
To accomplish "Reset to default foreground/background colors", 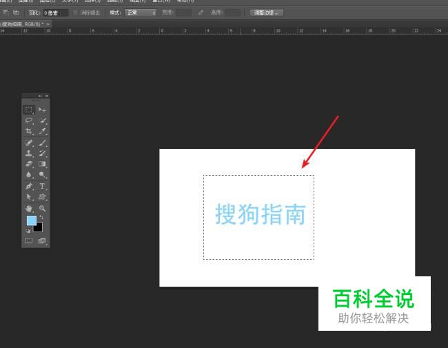I will click(28, 231).
